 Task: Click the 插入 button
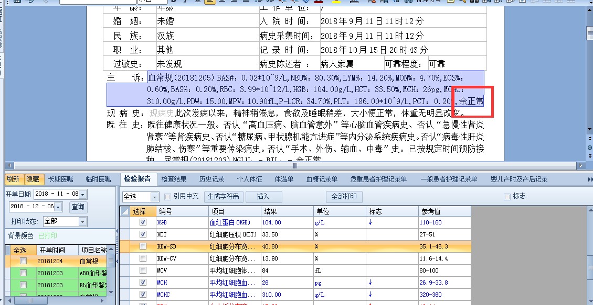click(x=263, y=197)
